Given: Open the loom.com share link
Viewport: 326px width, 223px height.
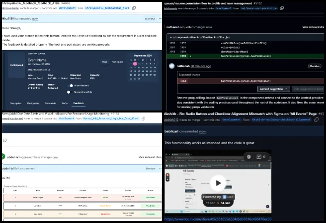Looking at the screenshot, I should pyautogui.click(x=218, y=219).
